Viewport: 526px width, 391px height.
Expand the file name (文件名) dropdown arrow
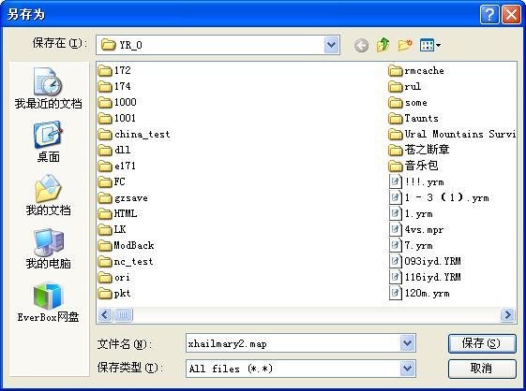tap(408, 342)
